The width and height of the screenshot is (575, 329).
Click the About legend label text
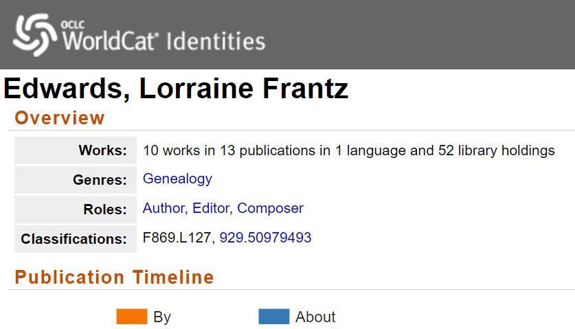(315, 317)
